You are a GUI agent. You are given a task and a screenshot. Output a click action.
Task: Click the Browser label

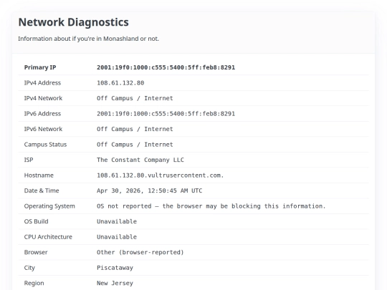click(36, 252)
